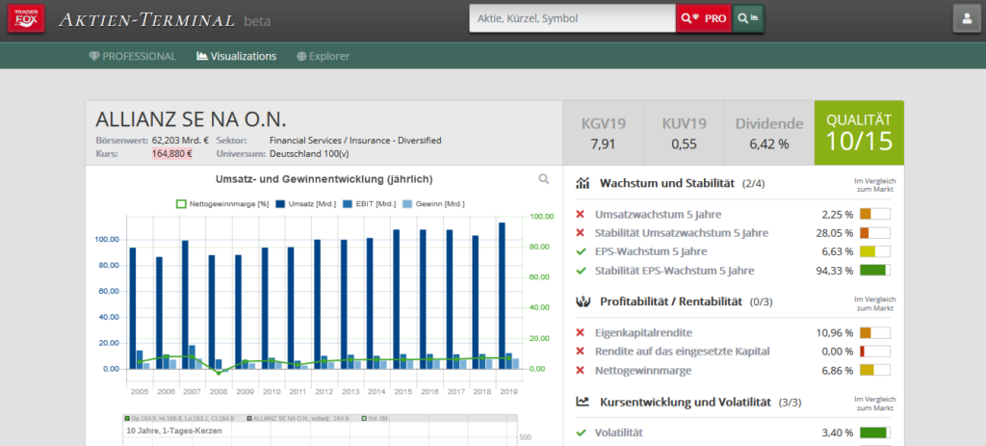
Task: Click the Volatilität comparison bar
Action: [x=874, y=433]
